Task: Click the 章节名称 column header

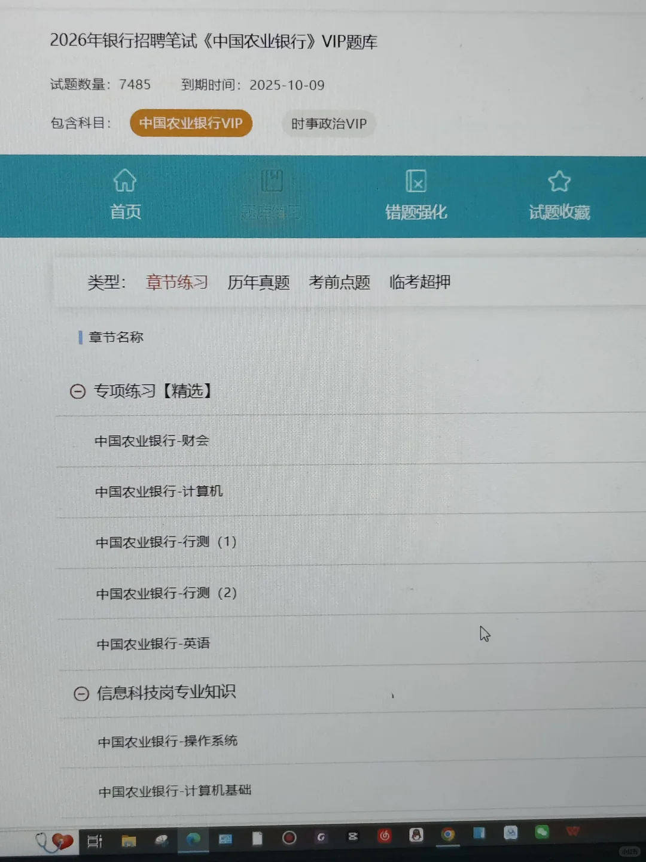Action: (x=116, y=338)
